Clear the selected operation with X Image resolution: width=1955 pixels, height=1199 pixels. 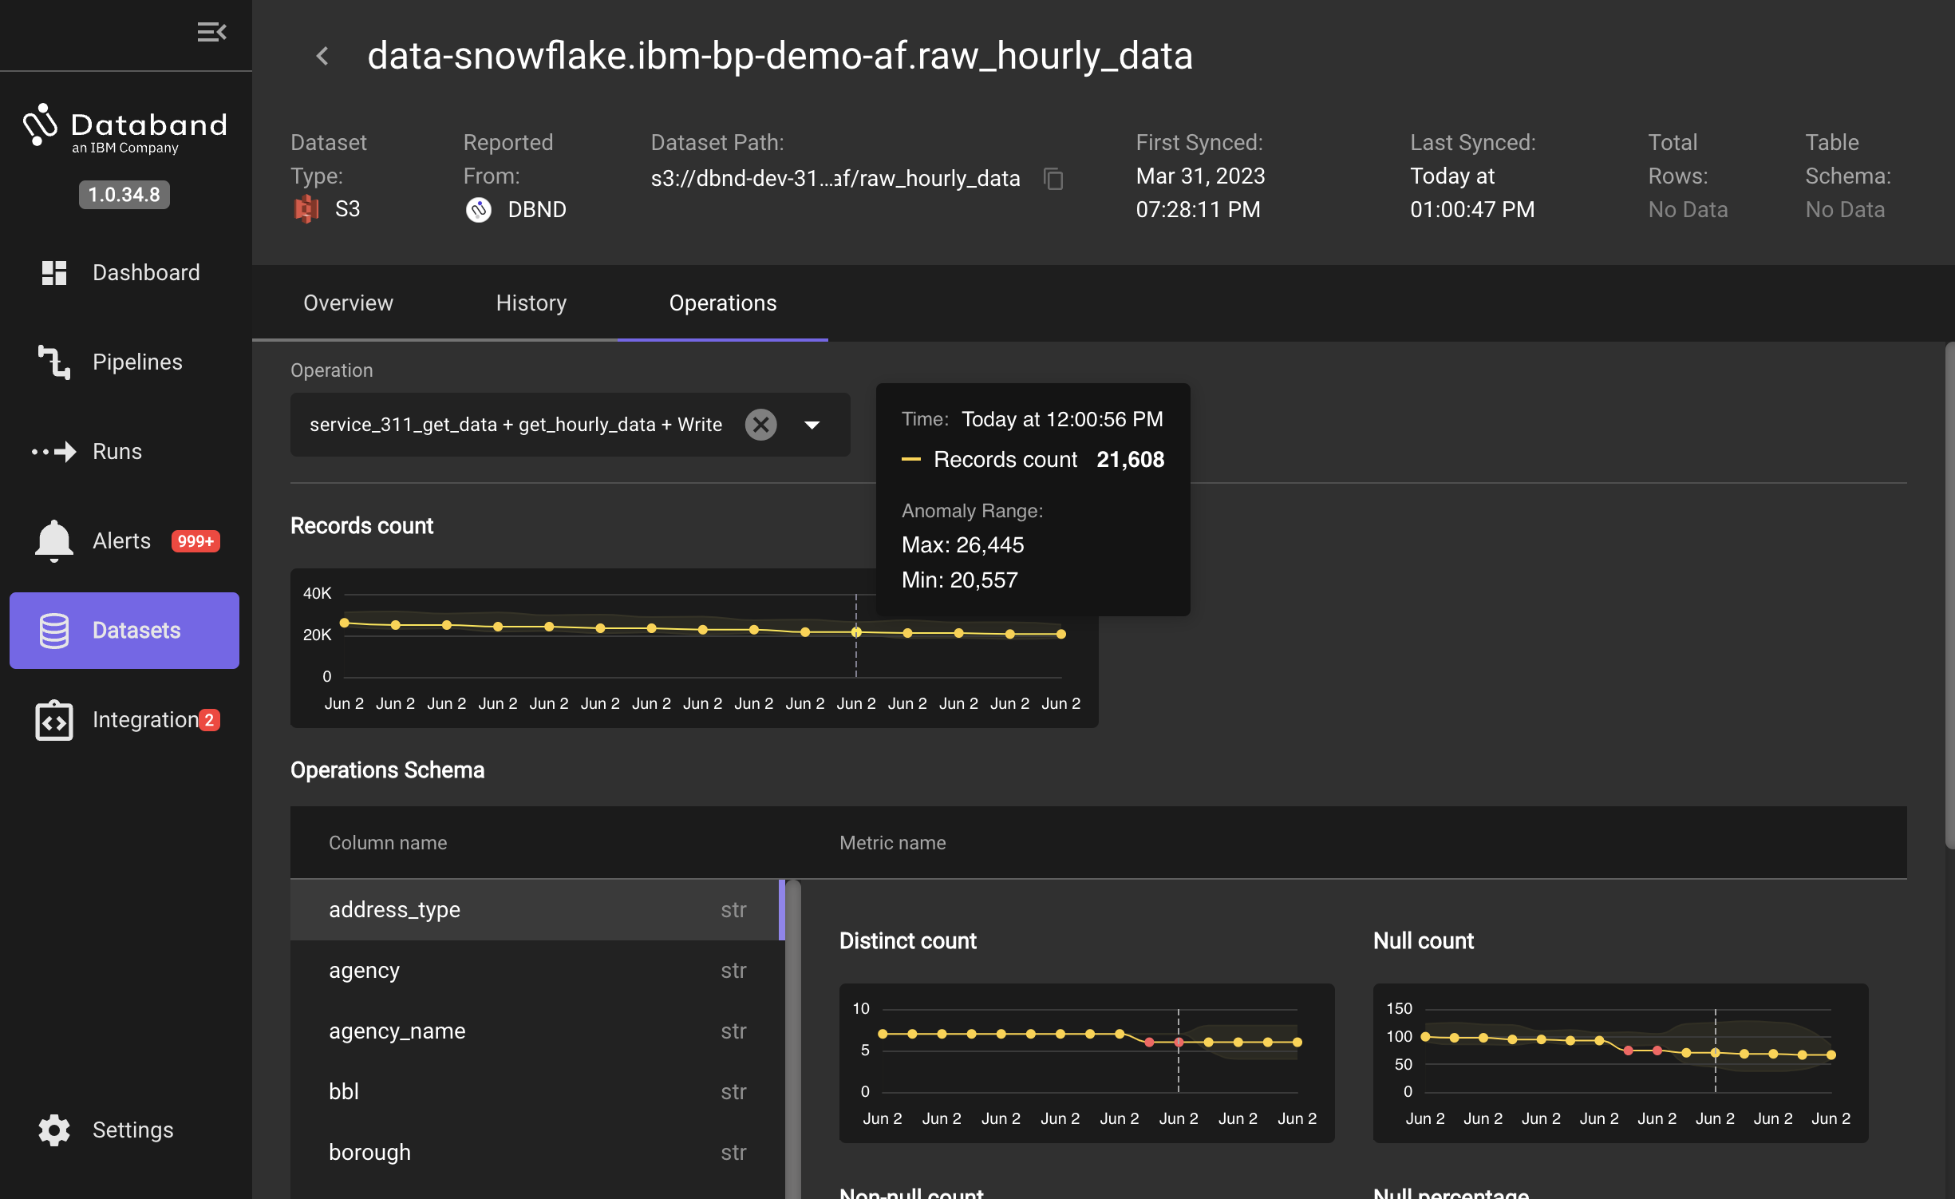pos(760,425)
